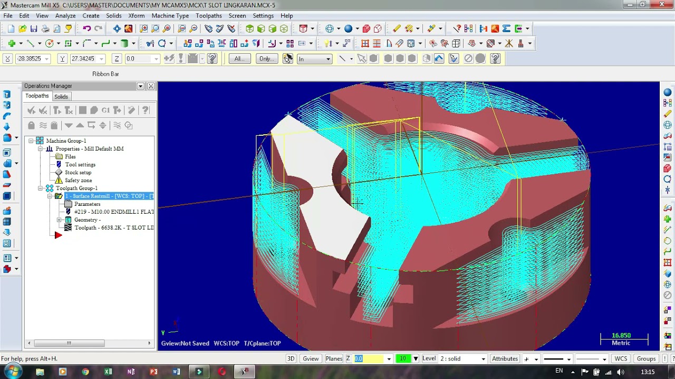This screenshot has height=379, width=675.
Task: Click the Create Arc circle icon
Action: coord(49,43)
